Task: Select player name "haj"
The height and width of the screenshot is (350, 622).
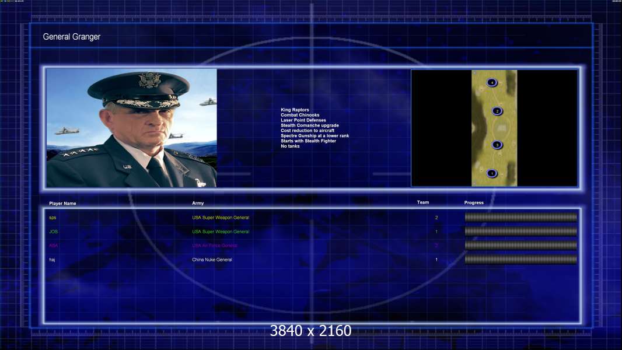Action: [x=52, y=260]
